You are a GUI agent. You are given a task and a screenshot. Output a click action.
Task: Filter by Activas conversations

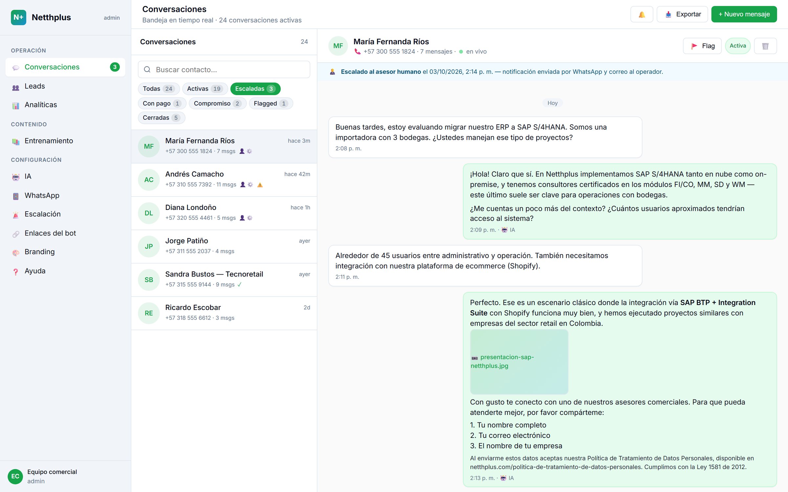205,89
